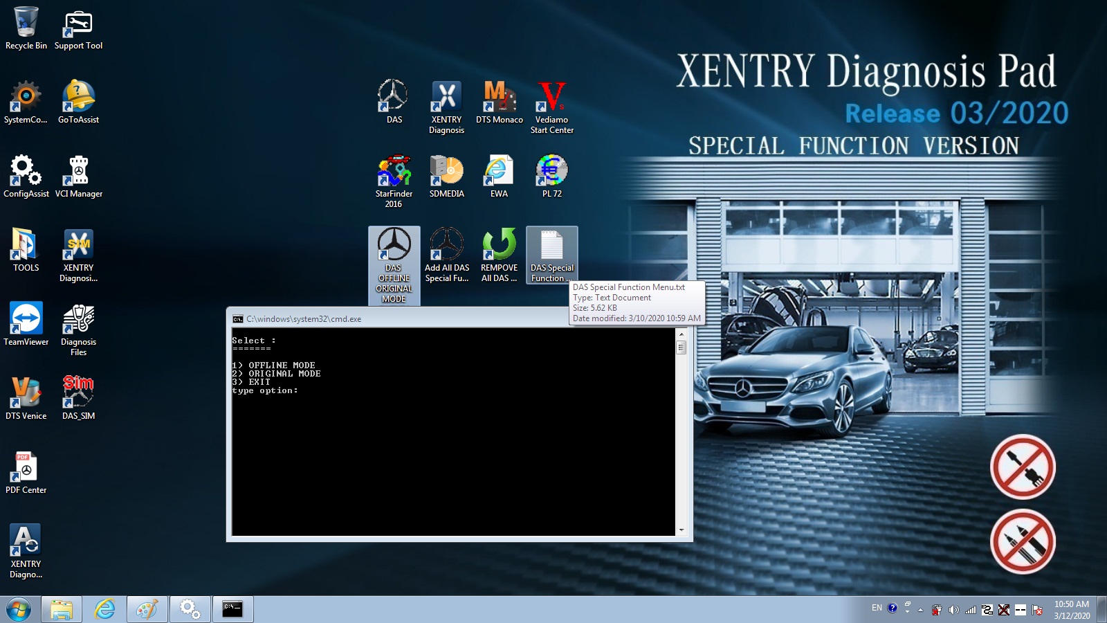Open StarFinder 2016
1107x623 pixels.
tap(394, 172)
